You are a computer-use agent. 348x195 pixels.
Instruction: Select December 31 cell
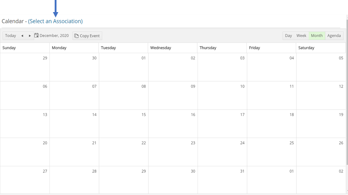pyautogui.click(x=222, y=180)
